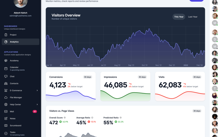Image resolution: width=220 pixels, height=137 pixels.
Task: Click the 46,085 impressions value
Action: (x=116, y=85)
